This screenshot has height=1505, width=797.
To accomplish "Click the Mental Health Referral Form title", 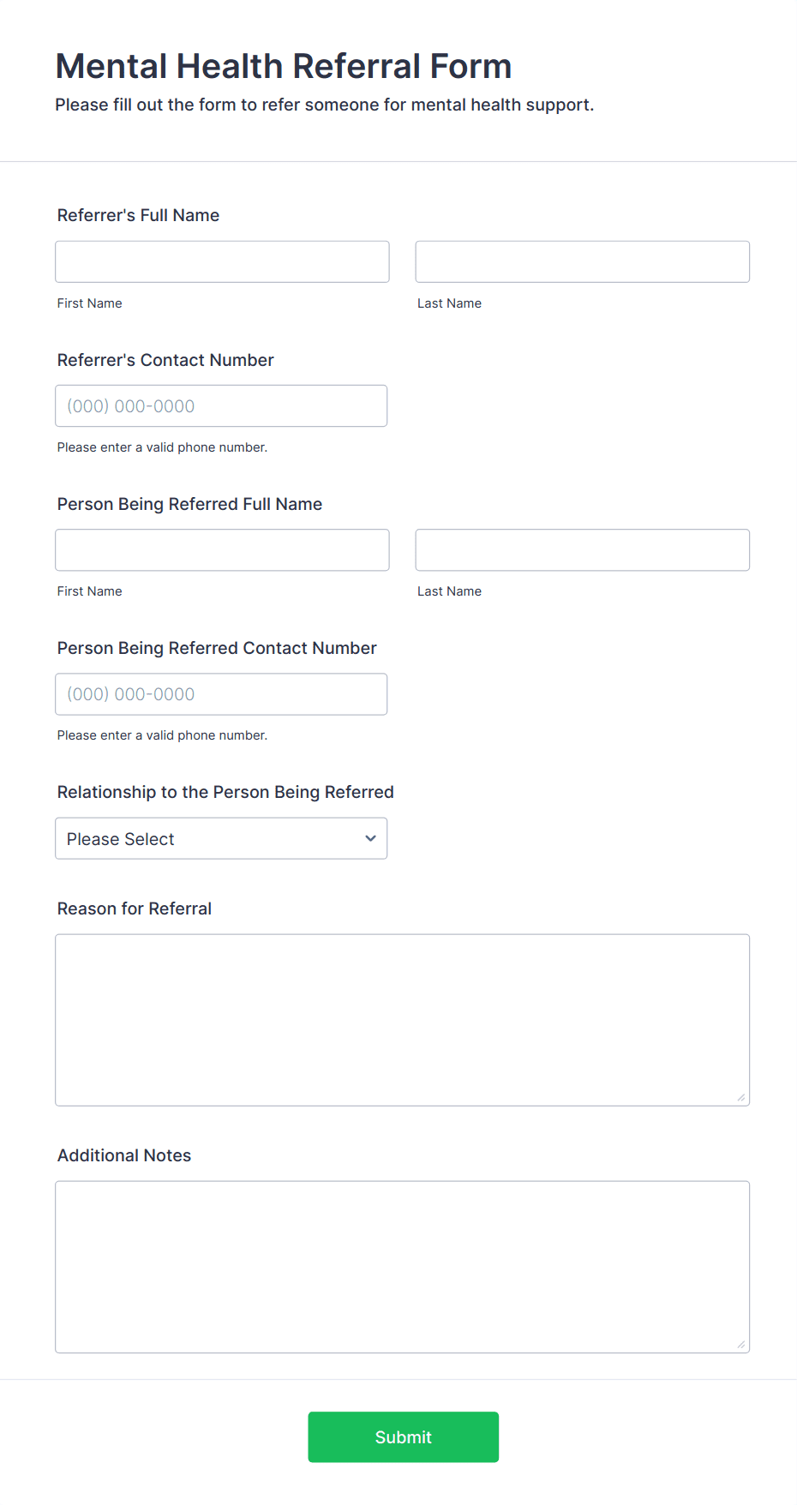I will point(284,65).
